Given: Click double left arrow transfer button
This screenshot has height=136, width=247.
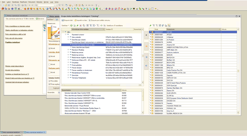Looking at the screenshot, I should [146, 35].
